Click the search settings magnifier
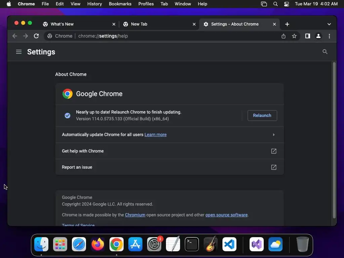 click(x=325, y=51)
